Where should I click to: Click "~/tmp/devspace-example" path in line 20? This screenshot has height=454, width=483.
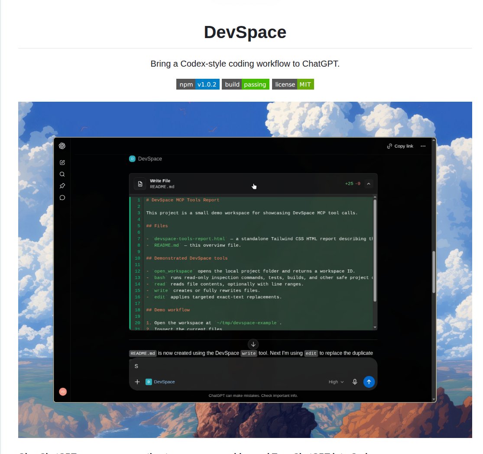246,323
